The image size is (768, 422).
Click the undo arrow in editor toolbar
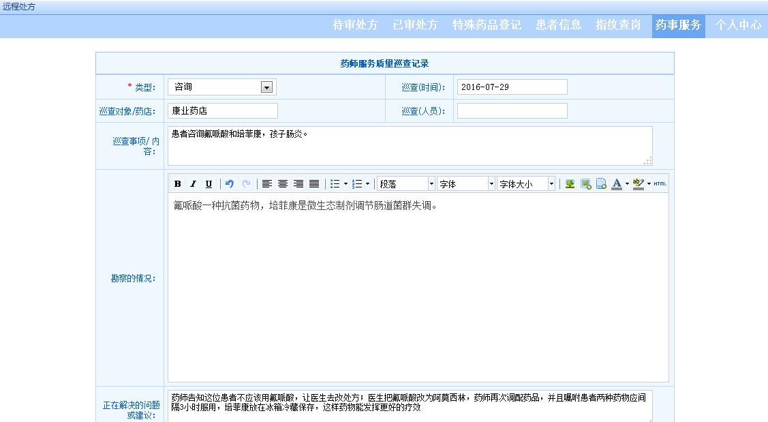[x=230, y=184]
